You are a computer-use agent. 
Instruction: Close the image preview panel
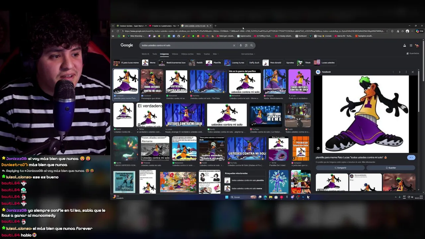coord(413,72)
